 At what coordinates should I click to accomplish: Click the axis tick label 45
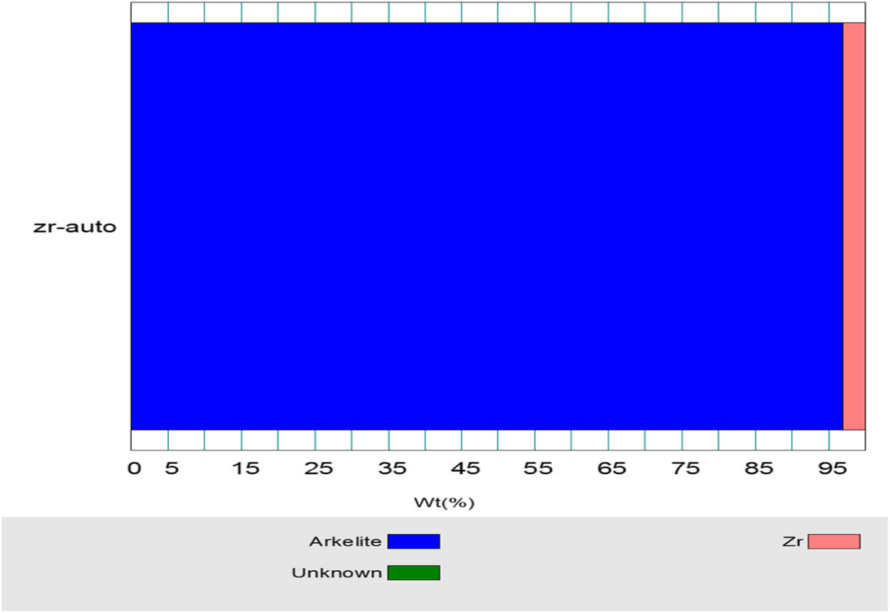[x=466, y=469]
